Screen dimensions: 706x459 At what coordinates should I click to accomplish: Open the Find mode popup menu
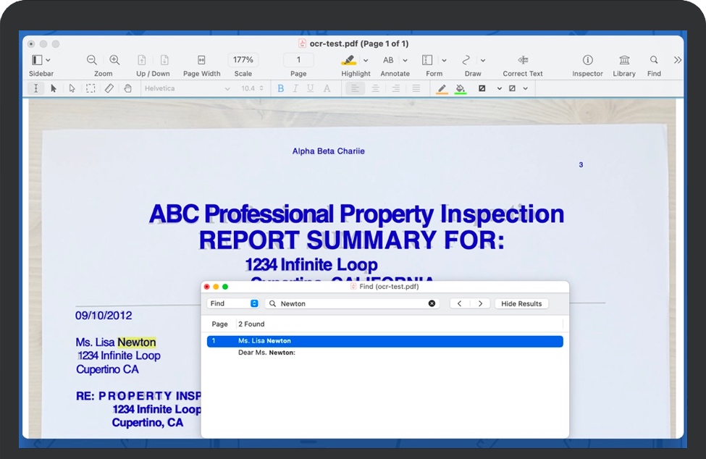[233, 303]
